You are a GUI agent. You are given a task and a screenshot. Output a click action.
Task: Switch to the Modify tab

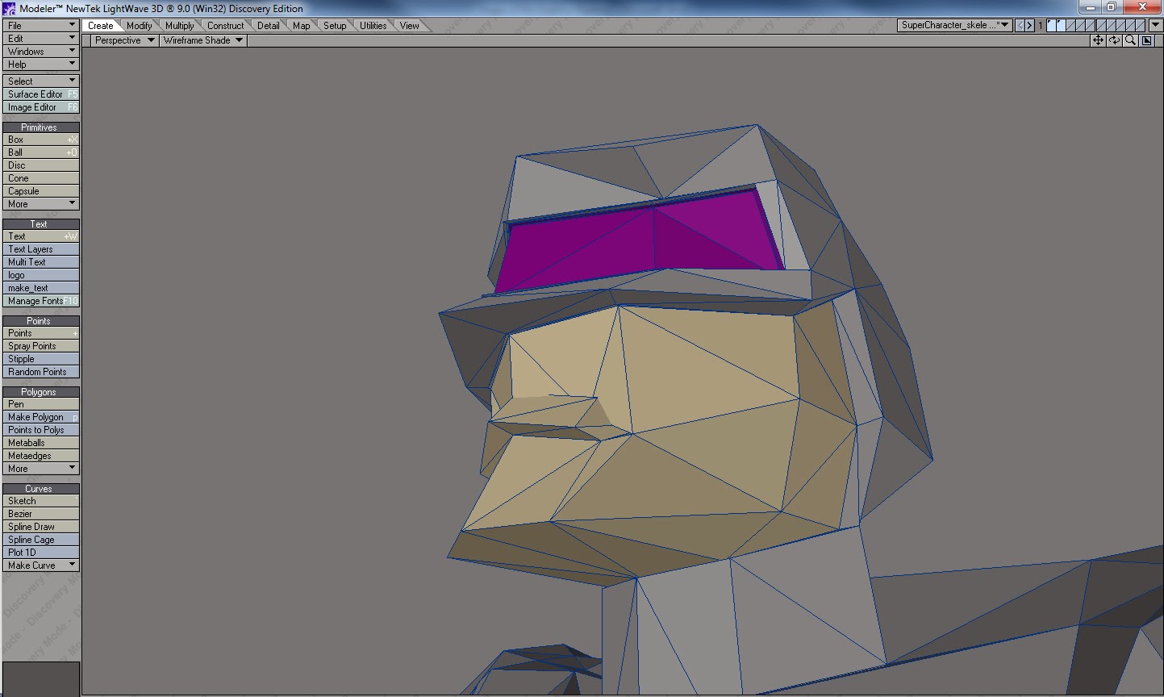[x=139, y=25]
